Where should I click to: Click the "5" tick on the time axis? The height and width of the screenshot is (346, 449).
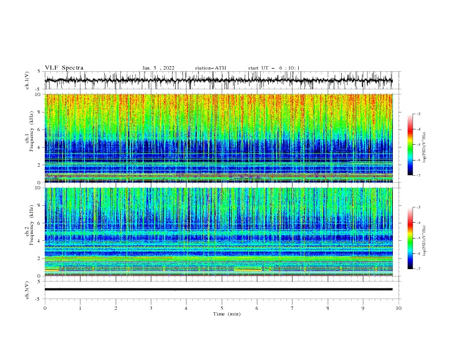click(x=222, y=308)
